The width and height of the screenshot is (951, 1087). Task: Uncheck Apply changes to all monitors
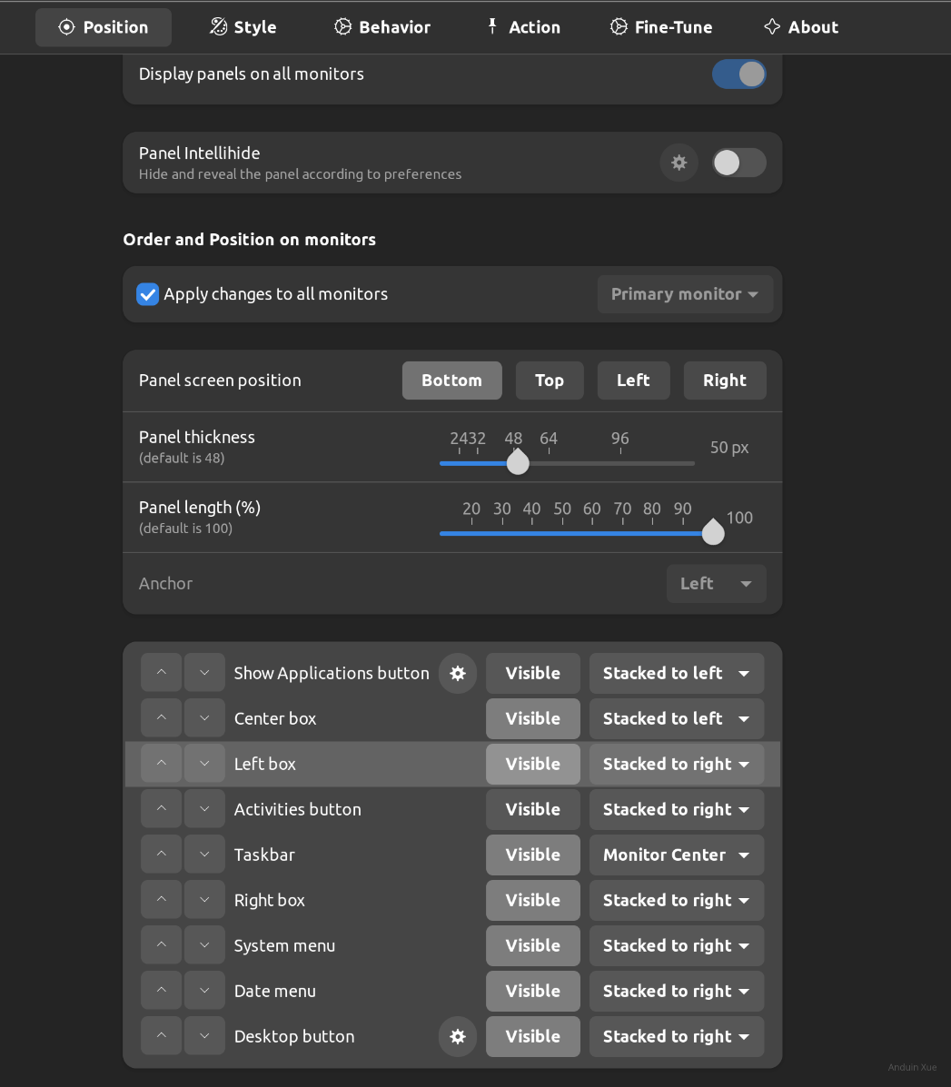tap(148, 294)
